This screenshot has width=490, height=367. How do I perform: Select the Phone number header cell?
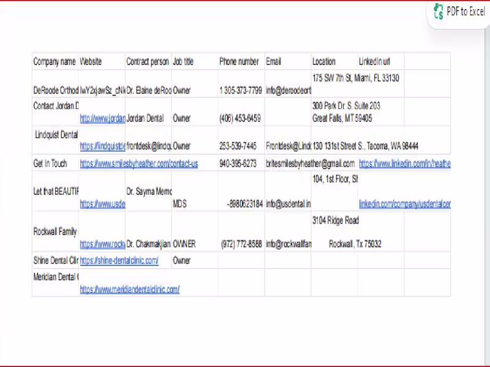pos(241,62)
